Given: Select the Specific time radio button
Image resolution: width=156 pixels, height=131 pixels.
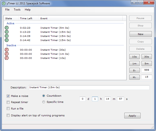Looking at the screenshot, I should (x=44, y=102).
